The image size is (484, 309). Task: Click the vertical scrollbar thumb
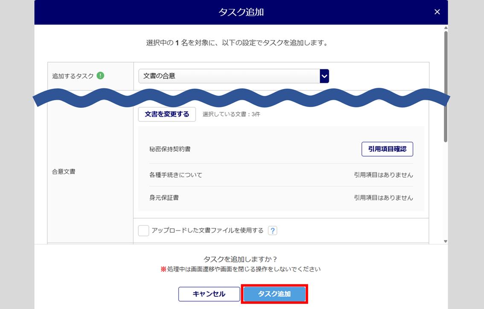(x=446, y=85)
